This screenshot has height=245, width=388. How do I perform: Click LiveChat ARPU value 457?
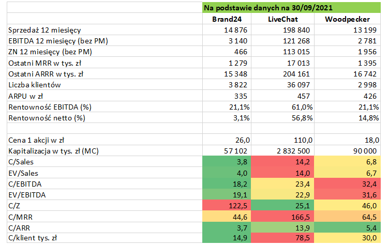tap(303, 96)
